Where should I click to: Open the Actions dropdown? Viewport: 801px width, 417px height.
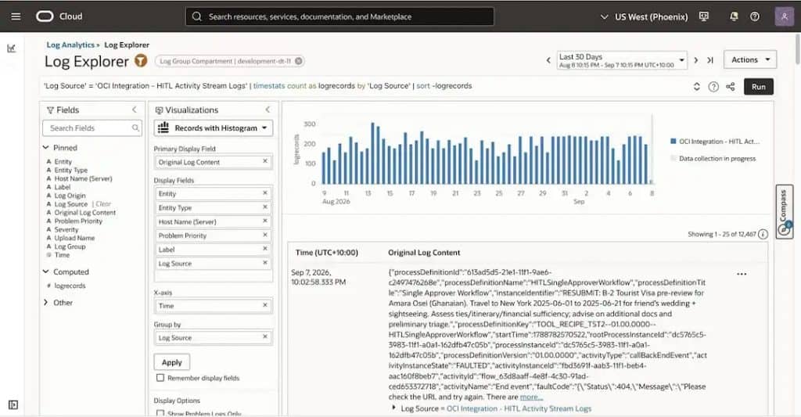[x=750, y=59]
